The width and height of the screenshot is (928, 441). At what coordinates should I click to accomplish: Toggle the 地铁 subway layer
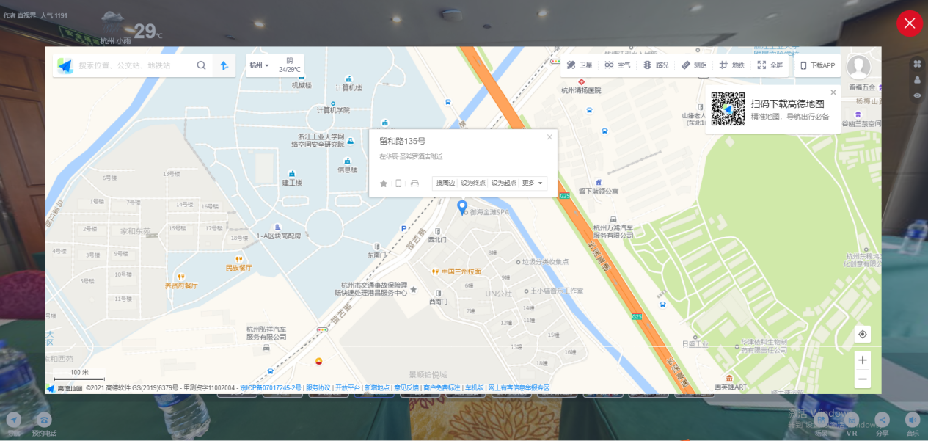pyautogui.click(x=732, y=65)
